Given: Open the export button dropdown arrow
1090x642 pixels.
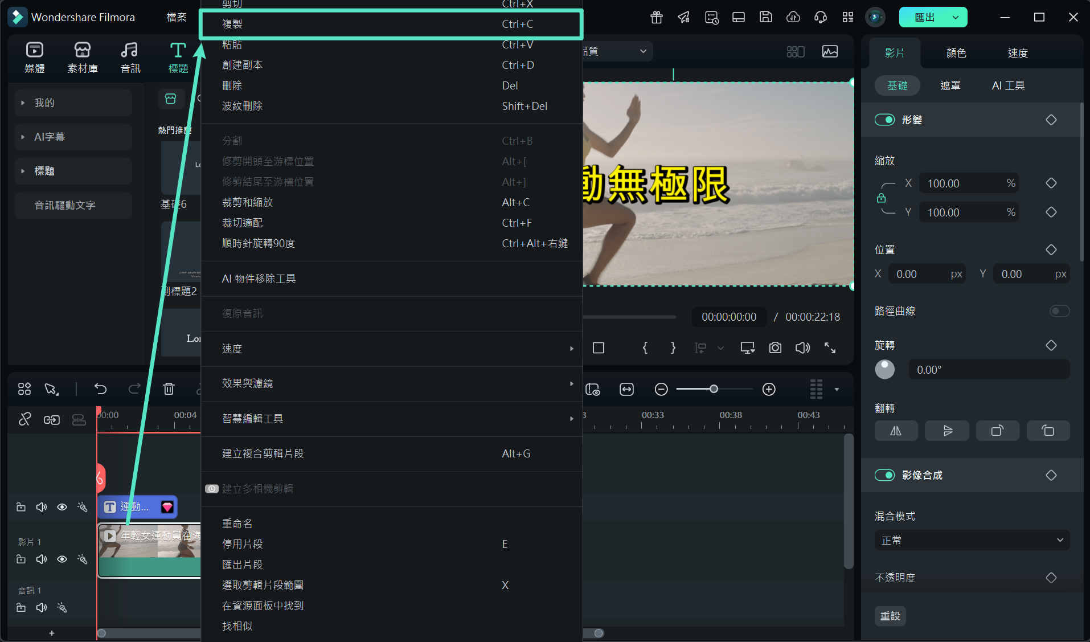Looking at the screenshot, I should [x=956, y=17].
